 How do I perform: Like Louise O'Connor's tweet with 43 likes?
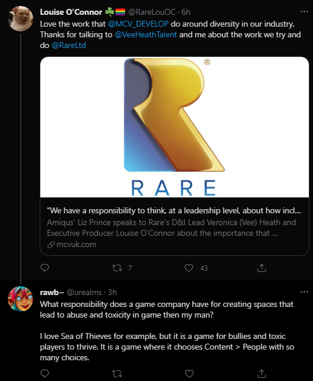[x=189, y=268]
